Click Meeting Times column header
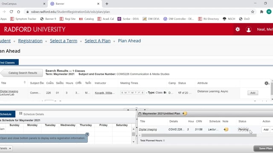This screenshot has height=153, width=273. (129, 83)
